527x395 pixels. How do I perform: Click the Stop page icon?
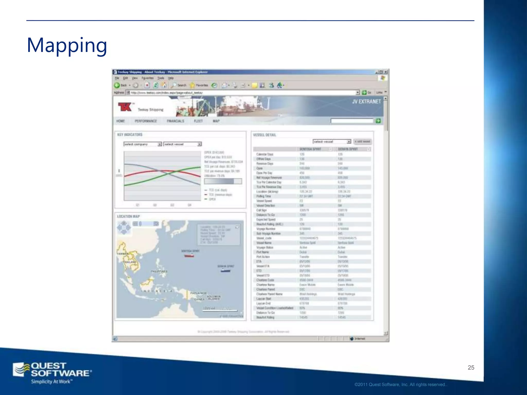pyautogui.click(x=147, y=85)
